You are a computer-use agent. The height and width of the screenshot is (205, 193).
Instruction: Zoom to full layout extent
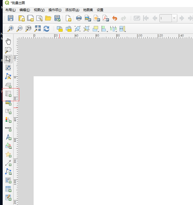point(37,28)
